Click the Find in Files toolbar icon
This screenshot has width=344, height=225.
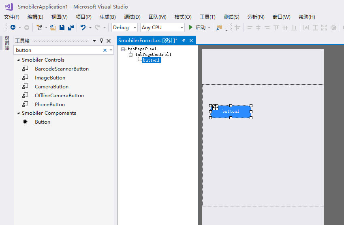tap(219, 28)
